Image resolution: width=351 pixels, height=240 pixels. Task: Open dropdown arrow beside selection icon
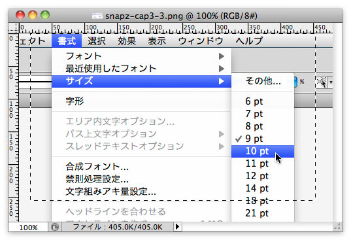331,82
